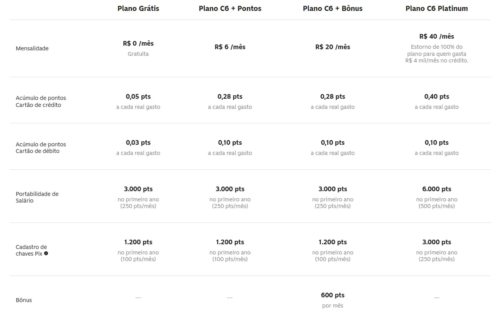This screenshot has height=320, width=500.
Task: Click the Cadastro de chaves Pix label
Action: pyautogui.click(x=32, y=250)
